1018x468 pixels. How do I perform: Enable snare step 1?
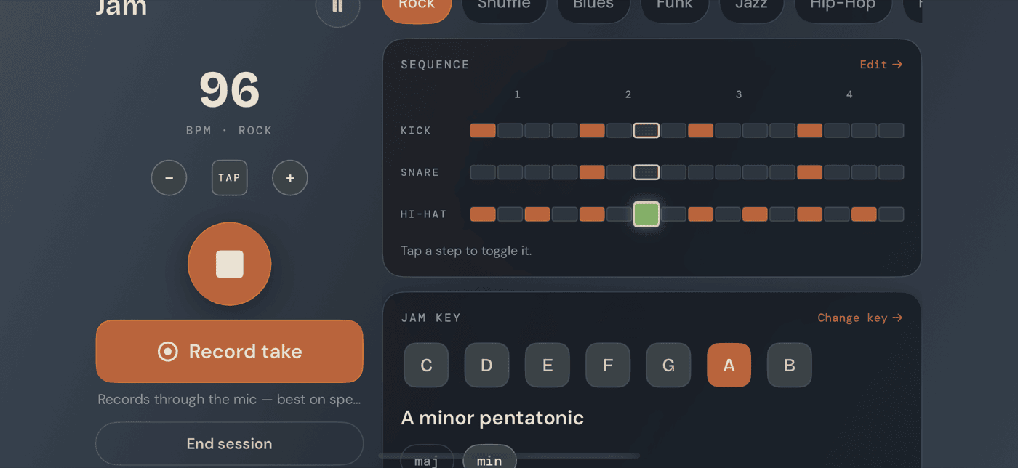483,172
